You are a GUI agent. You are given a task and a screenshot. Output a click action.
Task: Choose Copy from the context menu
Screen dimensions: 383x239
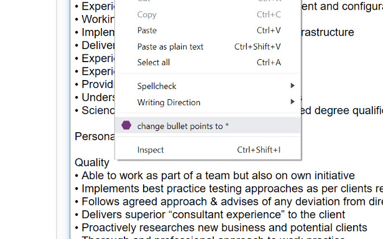[x=147, y=14]
